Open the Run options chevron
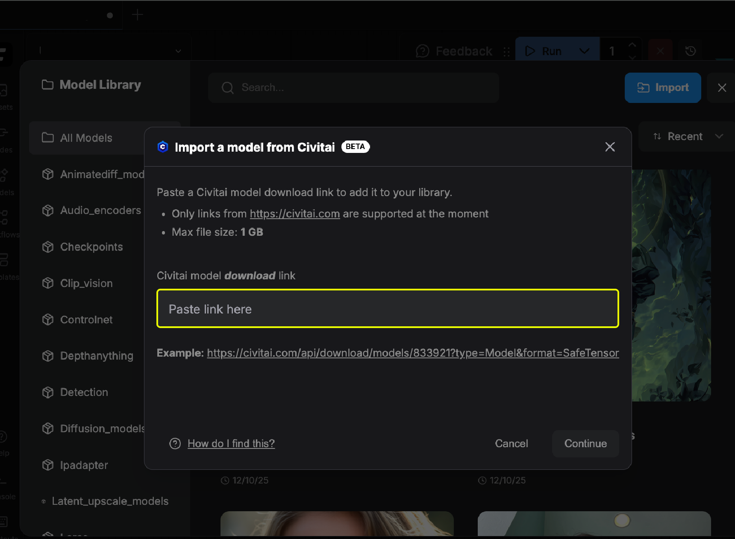This screenshot has height=539, width=735. [x=584, y=50]
